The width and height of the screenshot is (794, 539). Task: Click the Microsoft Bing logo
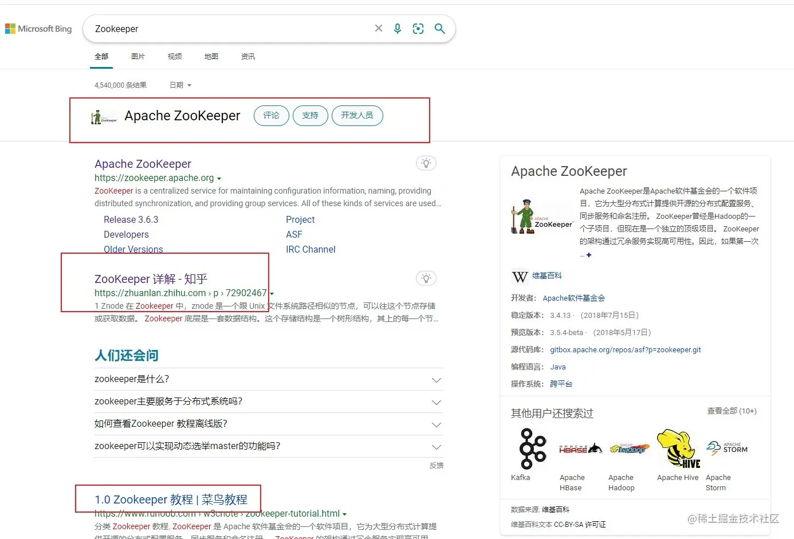[x=38, y=29]
